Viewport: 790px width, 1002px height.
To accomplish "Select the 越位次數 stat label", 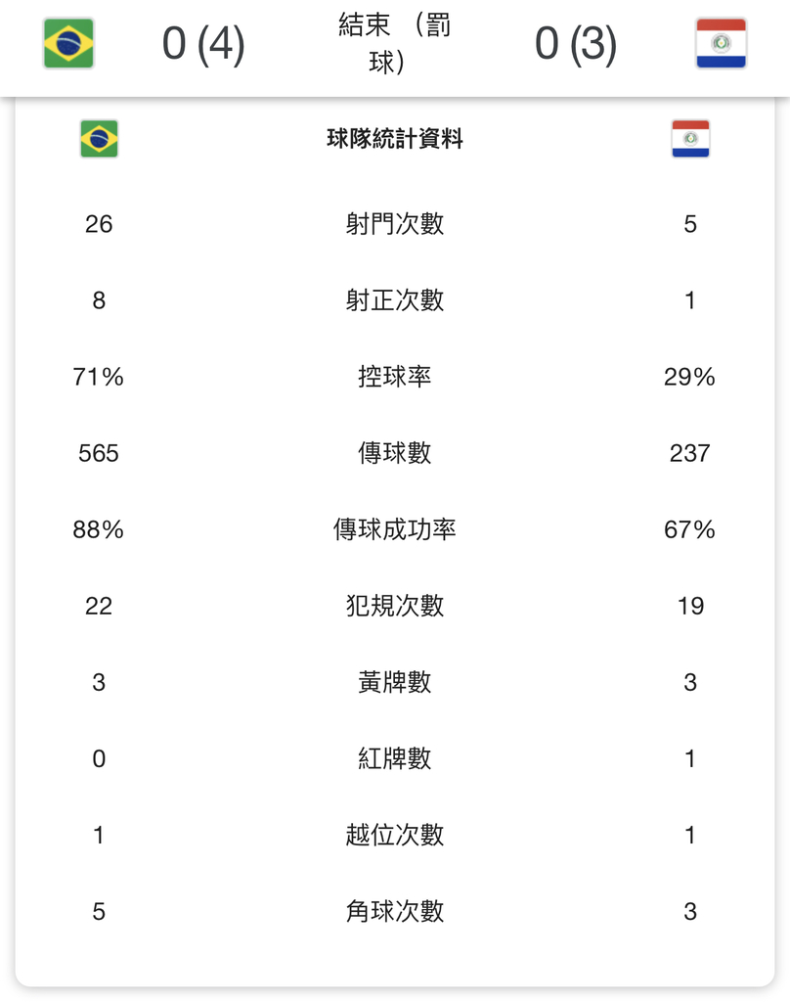I will [395, 836].
